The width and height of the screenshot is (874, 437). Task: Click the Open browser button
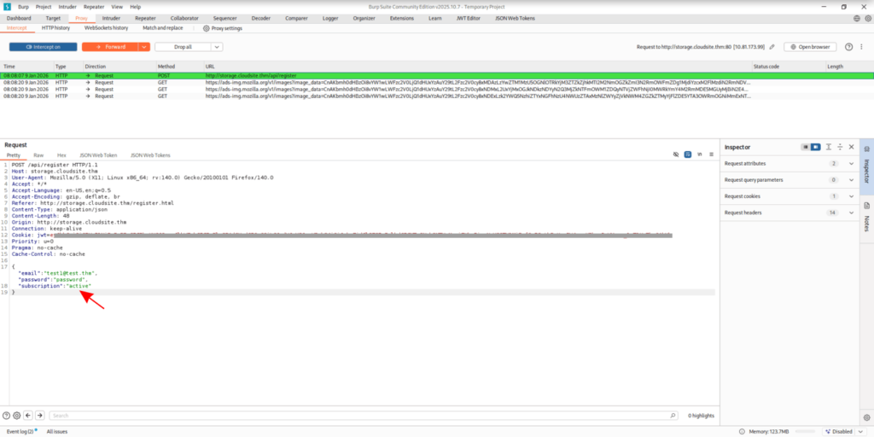point(810,47)
